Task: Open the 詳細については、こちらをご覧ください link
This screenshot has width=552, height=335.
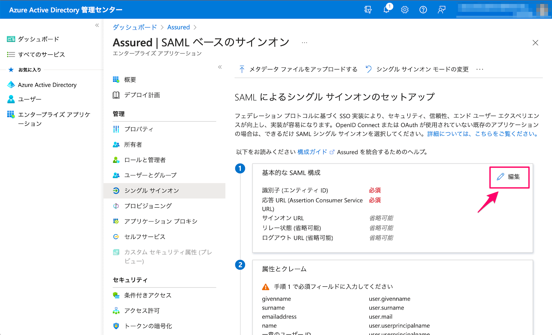Action: point(483,134)
